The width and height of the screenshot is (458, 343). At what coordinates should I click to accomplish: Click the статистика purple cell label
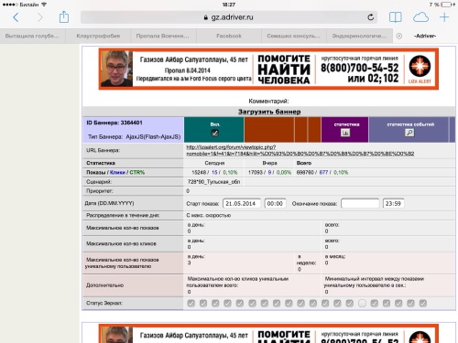click(346, 124)
